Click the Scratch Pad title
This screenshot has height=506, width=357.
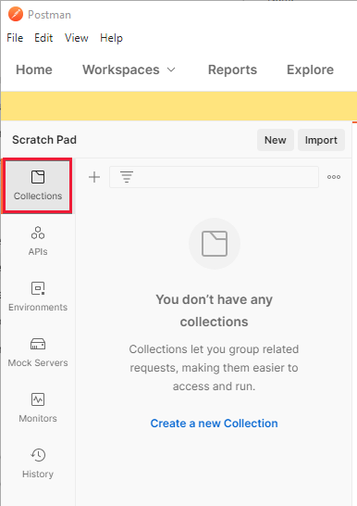(44, 140)
